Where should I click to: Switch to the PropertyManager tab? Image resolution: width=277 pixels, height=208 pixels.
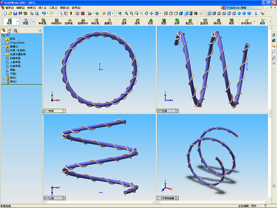click(10, 31)
